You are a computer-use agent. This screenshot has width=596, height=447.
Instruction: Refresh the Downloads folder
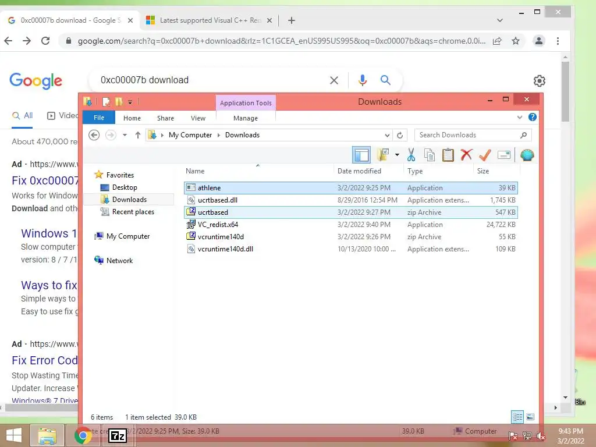400,135
